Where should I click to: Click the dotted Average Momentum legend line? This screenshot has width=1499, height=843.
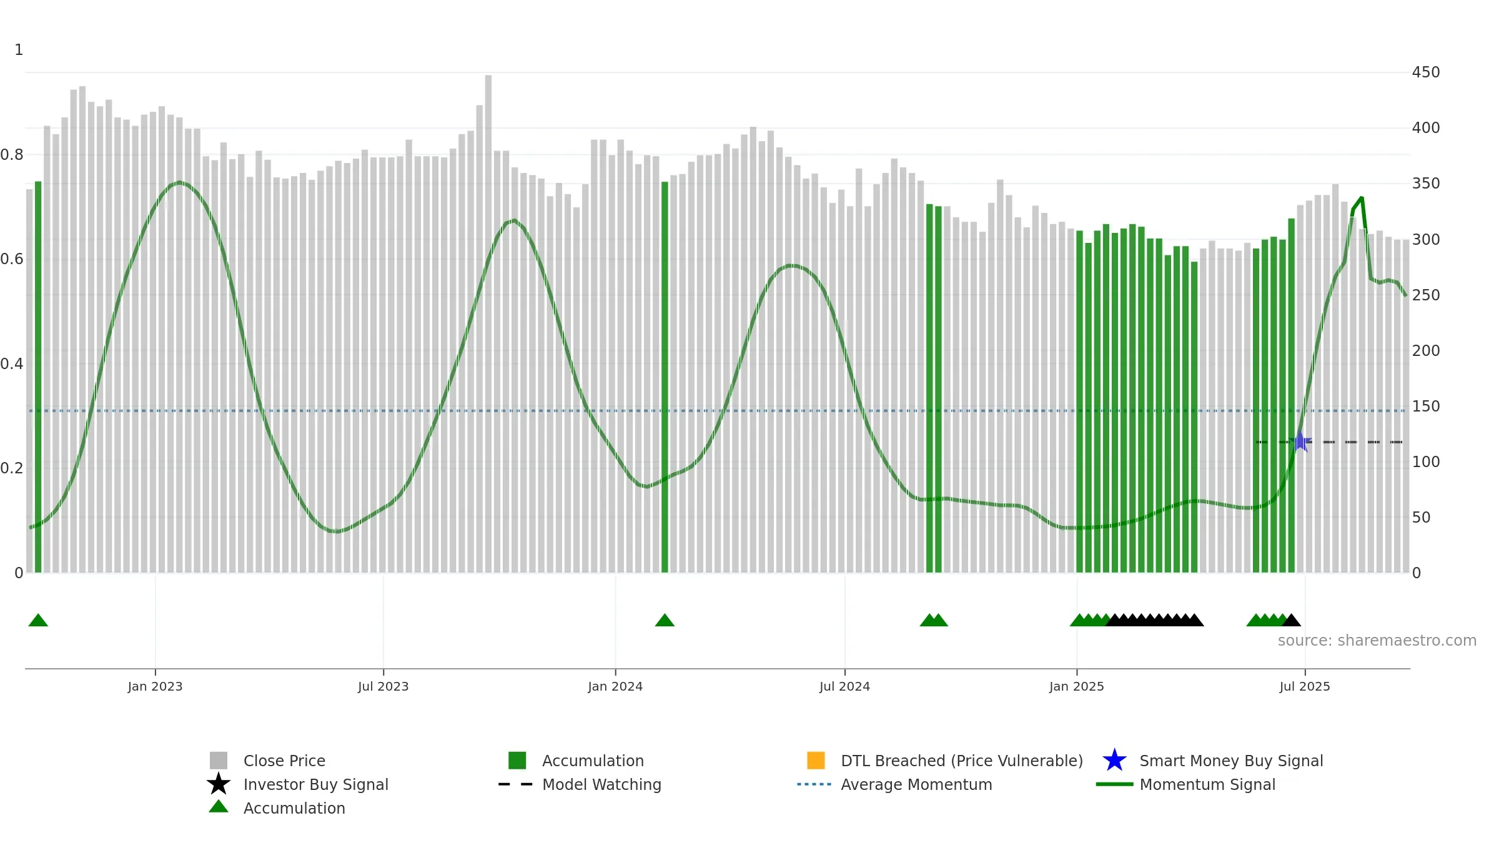[x=814, y=784]
